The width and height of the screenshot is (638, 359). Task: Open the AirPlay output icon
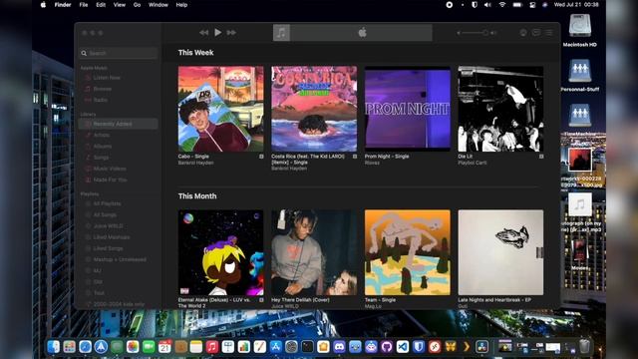click(523, 33)
